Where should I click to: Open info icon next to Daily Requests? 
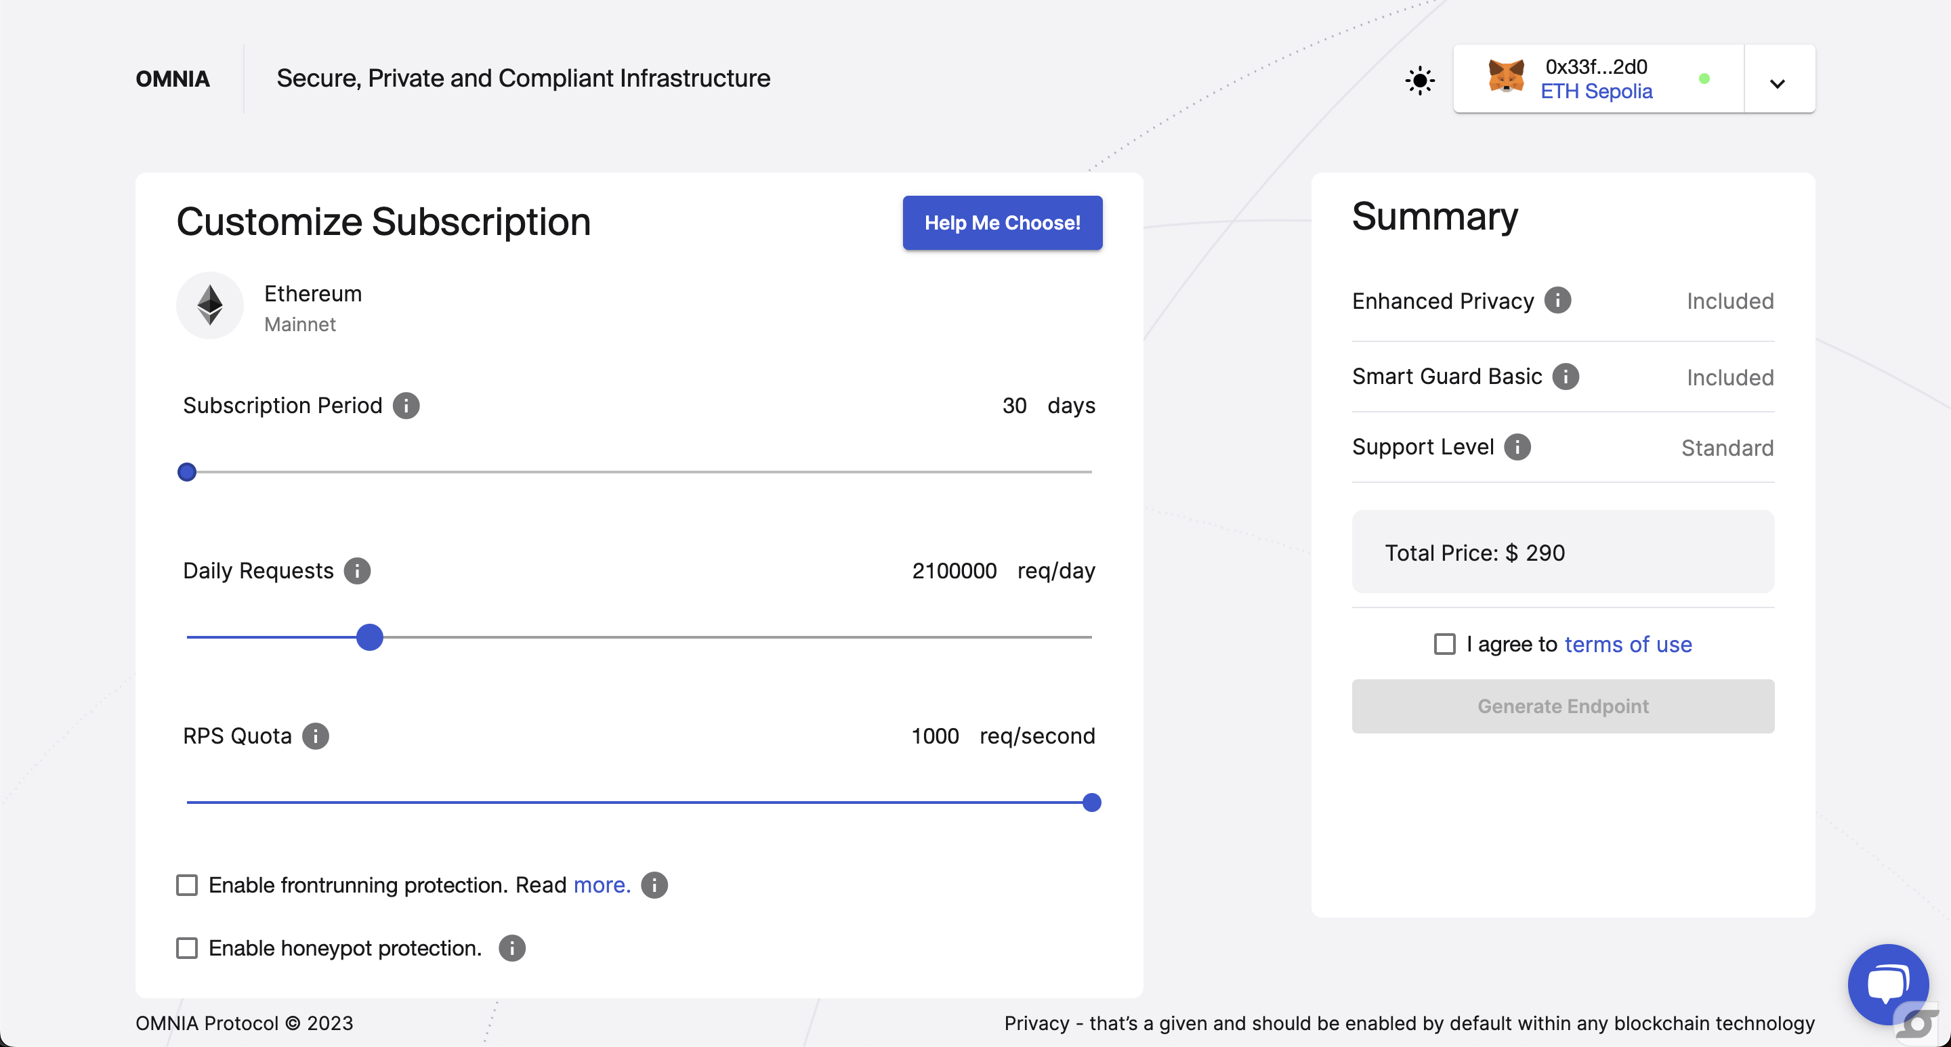(x=357, y=571)
